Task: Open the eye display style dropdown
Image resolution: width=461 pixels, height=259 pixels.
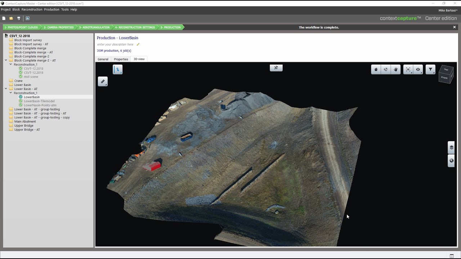Action: pos(418,69)
